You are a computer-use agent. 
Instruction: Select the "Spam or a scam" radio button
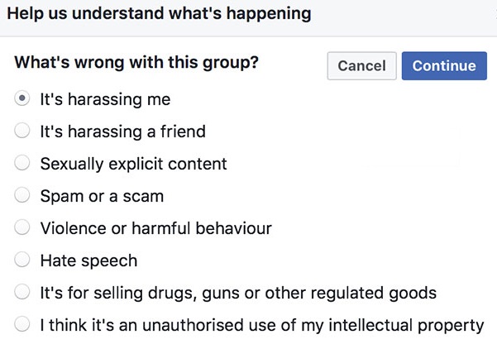[23, 196]
